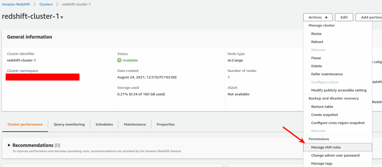Click the Add partner button
This screenshot has width=382, height=167.
point(369,17)
